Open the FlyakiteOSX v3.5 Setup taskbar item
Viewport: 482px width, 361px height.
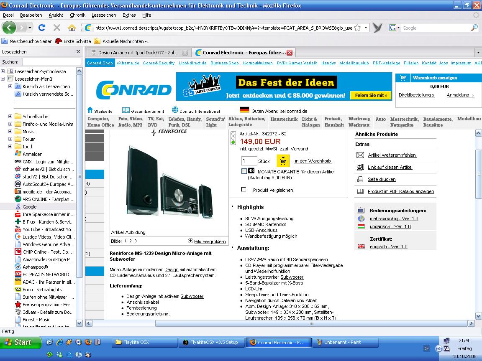point(212,342)
